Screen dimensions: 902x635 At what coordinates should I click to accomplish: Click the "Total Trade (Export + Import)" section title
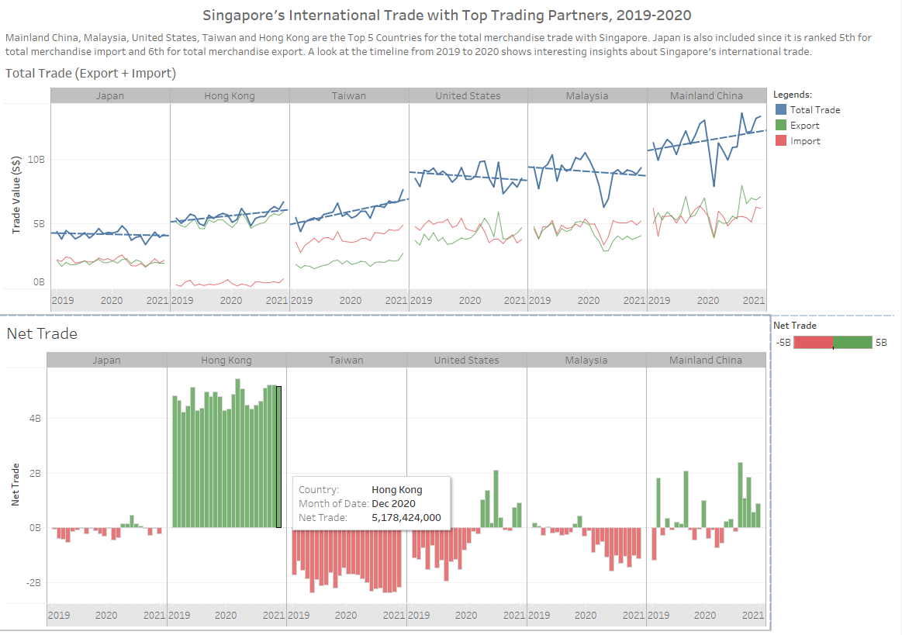pyautogui.click(x=91, y=74)
